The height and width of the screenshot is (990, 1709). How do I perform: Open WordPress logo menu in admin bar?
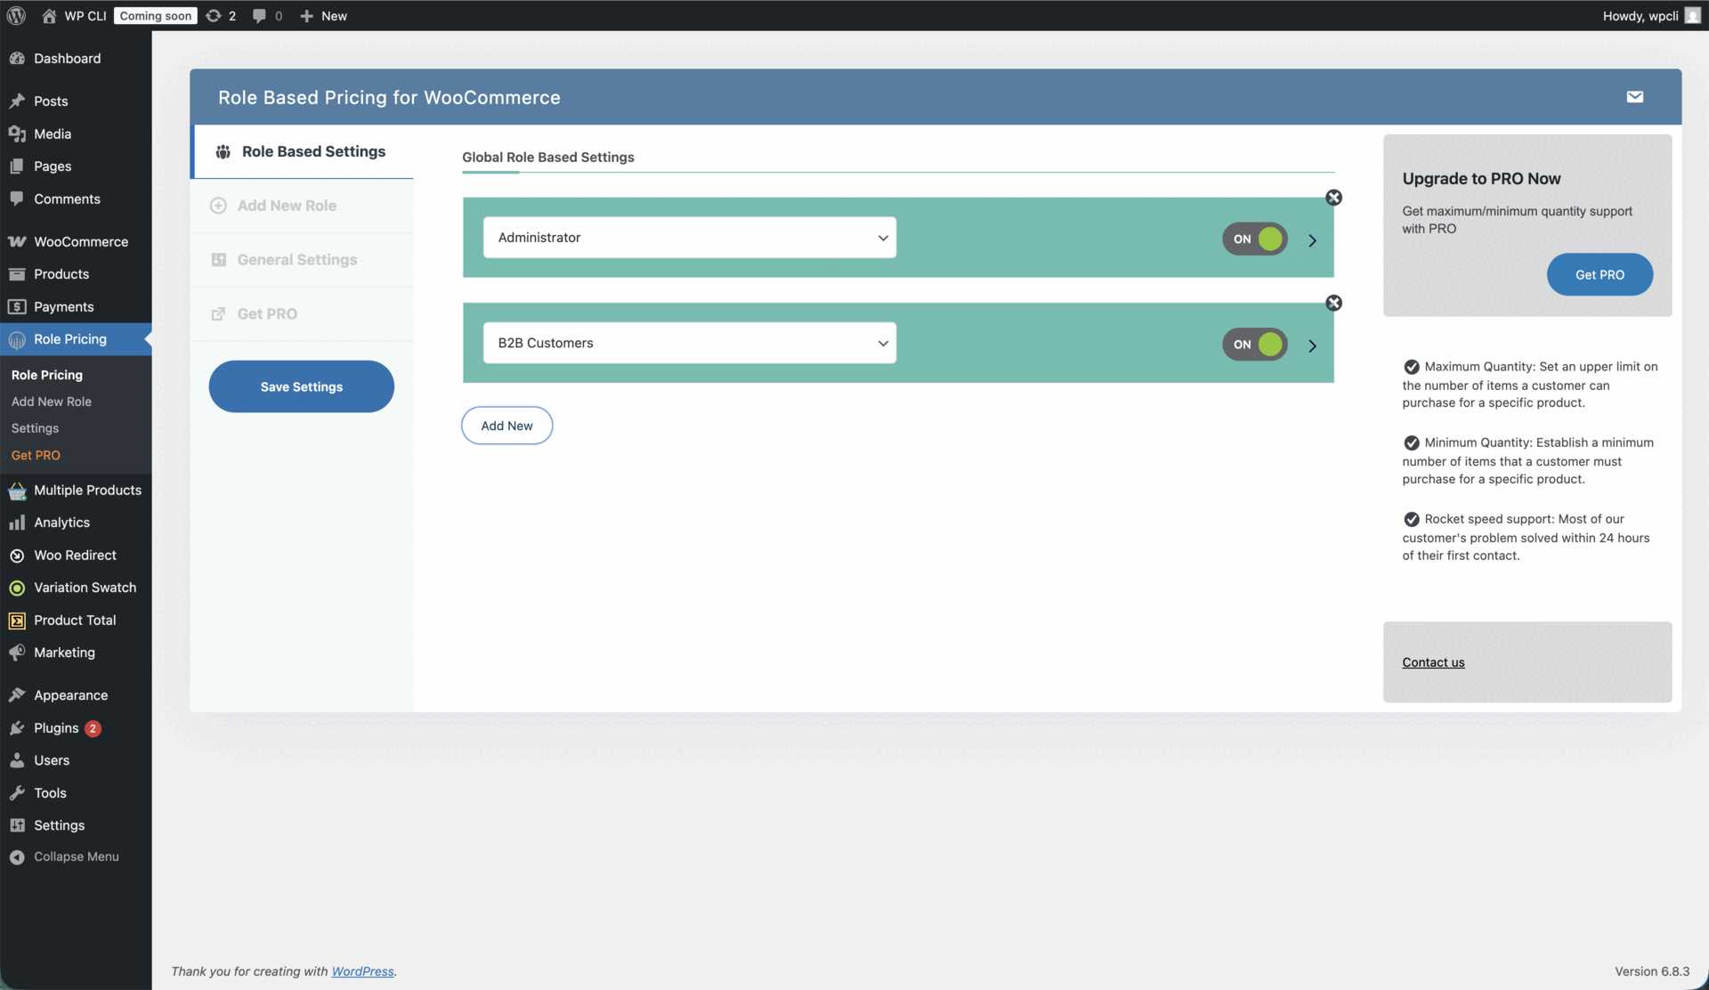[x=16, y=15]
